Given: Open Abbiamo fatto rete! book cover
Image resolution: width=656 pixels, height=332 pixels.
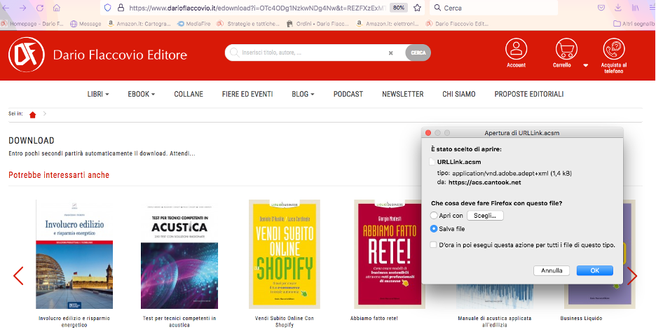Looking at the screenshot, I should click(390, 254).
